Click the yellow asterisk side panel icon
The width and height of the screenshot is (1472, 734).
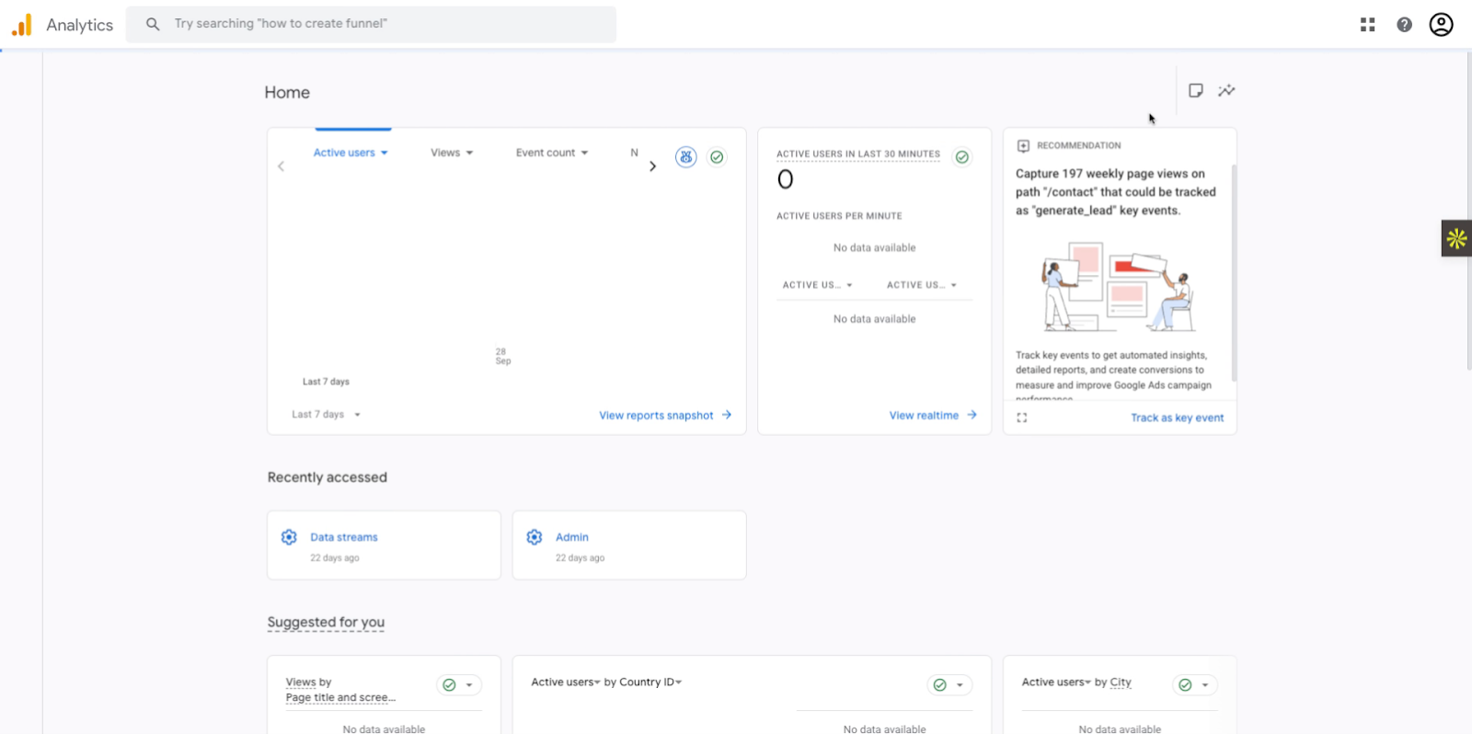pyautogui.click(x=1456, y=238)
